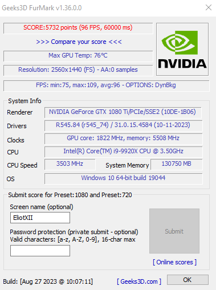The width and height of the screenshot is (216, 290).
Task: Click the Renderer GTX 1080 Ti field
Action: pyautogui.click(x=123, y=112)
